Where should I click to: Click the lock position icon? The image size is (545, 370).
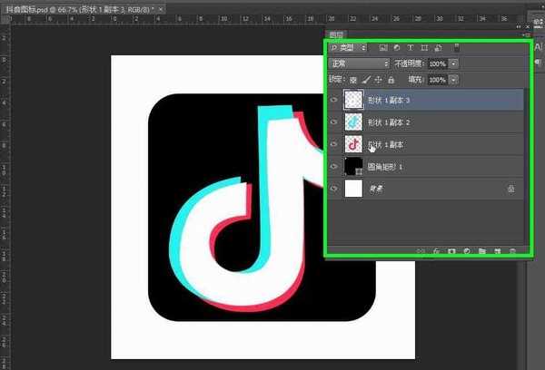click(x=378, y=81)
